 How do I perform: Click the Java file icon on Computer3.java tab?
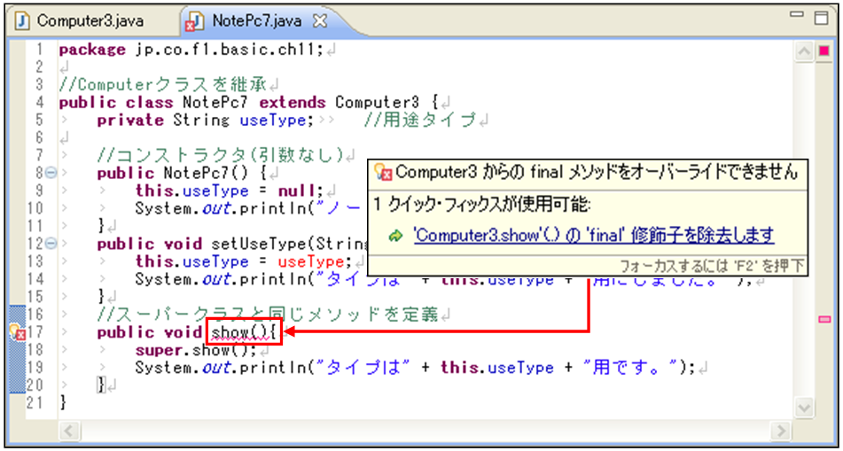23,20
